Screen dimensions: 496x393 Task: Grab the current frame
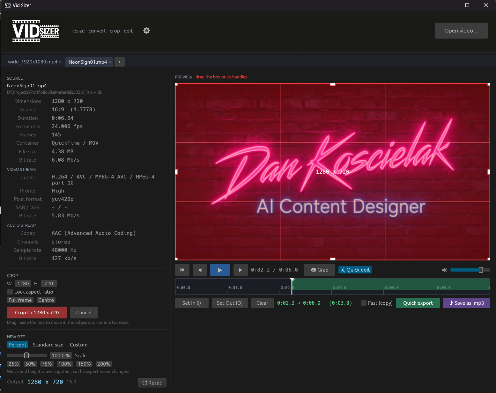[x=320, y=270]
